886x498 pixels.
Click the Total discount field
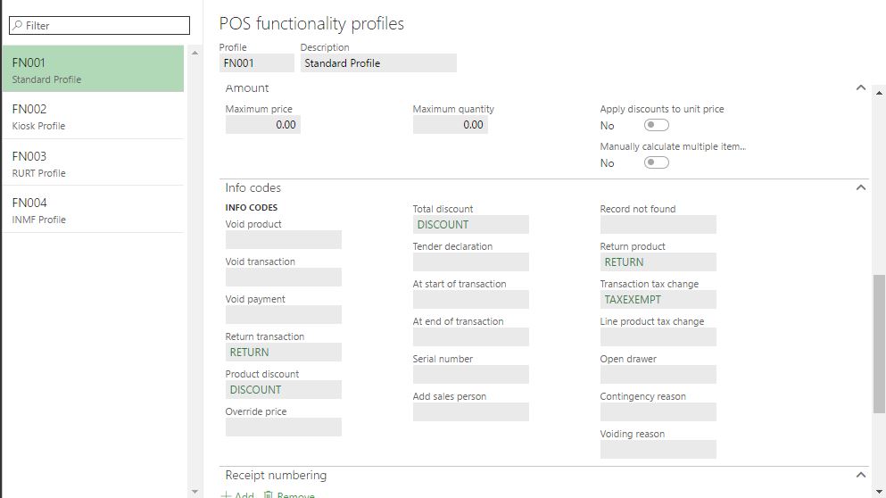pyautogui.click(x=470, y=225)
